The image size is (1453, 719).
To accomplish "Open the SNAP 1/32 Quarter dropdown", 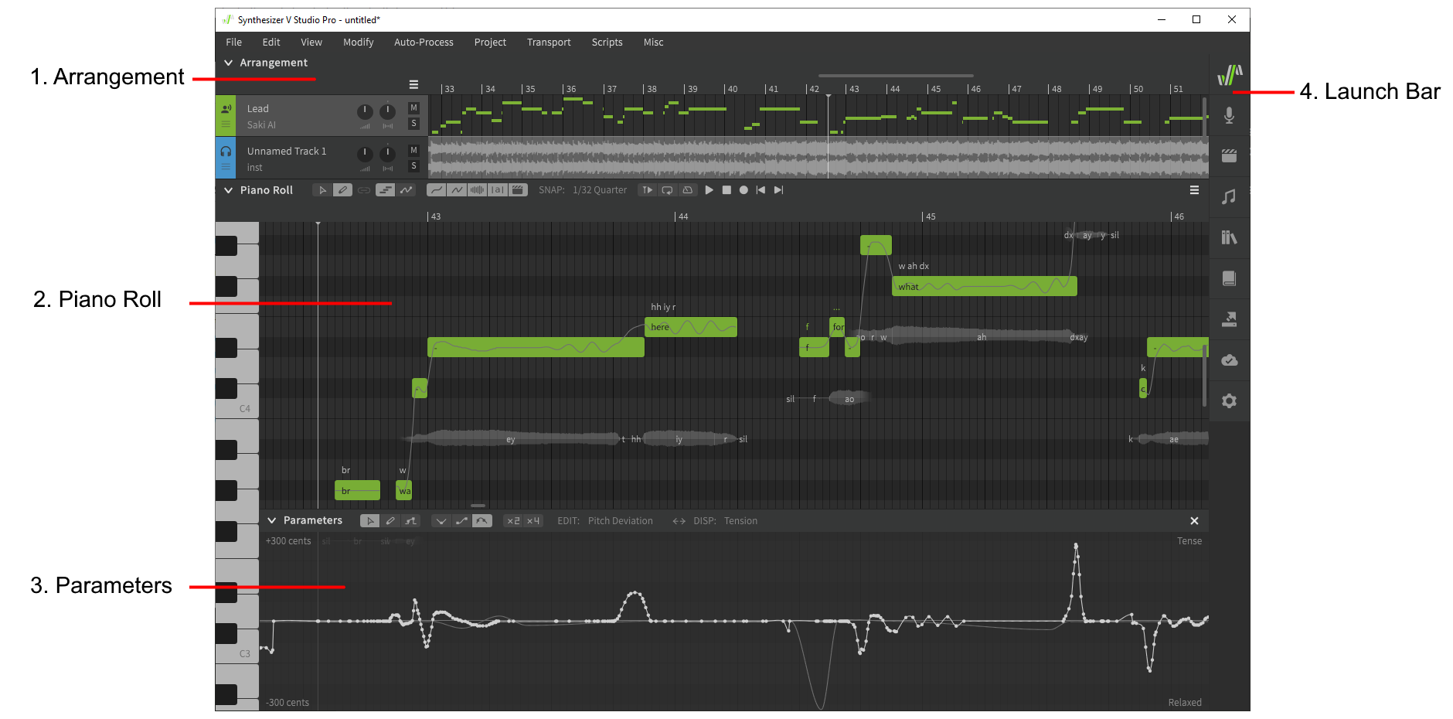I will pyautogui.click(x=599, y=190).
